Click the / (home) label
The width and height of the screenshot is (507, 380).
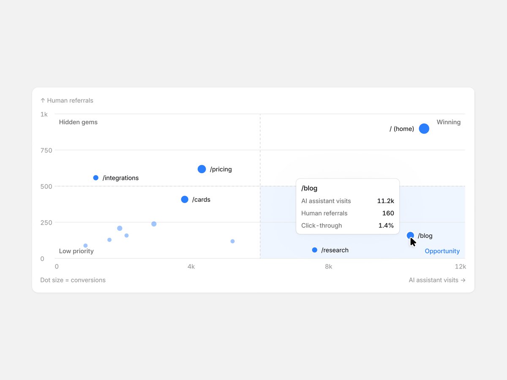click(402, 129)
